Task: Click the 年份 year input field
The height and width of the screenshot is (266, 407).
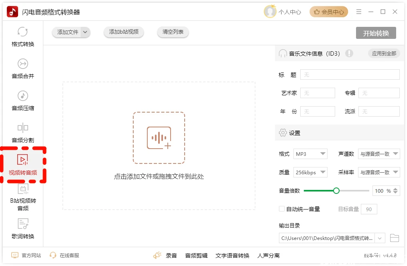Action: (x=318, y=111)
